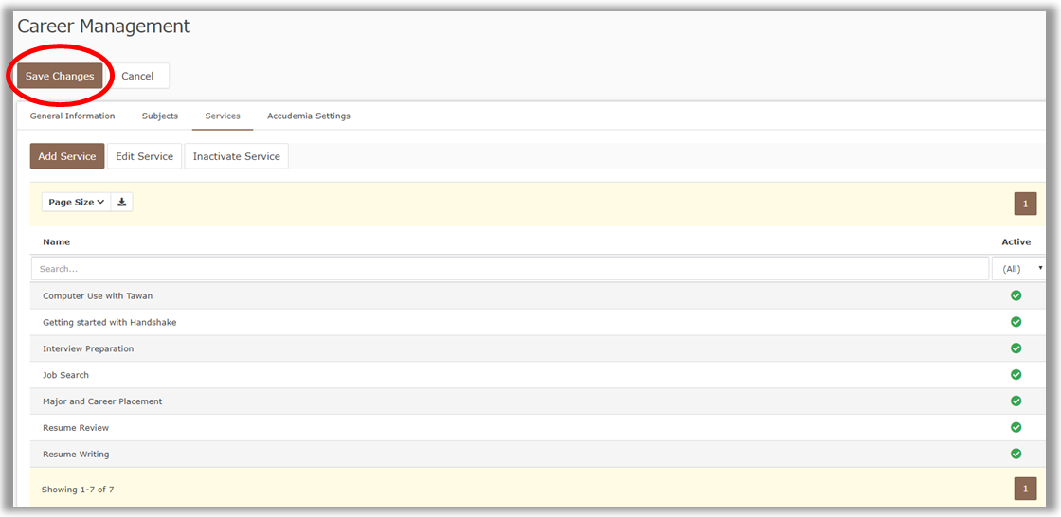This screenshot has height=517, width=1061.
Task: Open the Subjects tab
Action: point(160,116)
